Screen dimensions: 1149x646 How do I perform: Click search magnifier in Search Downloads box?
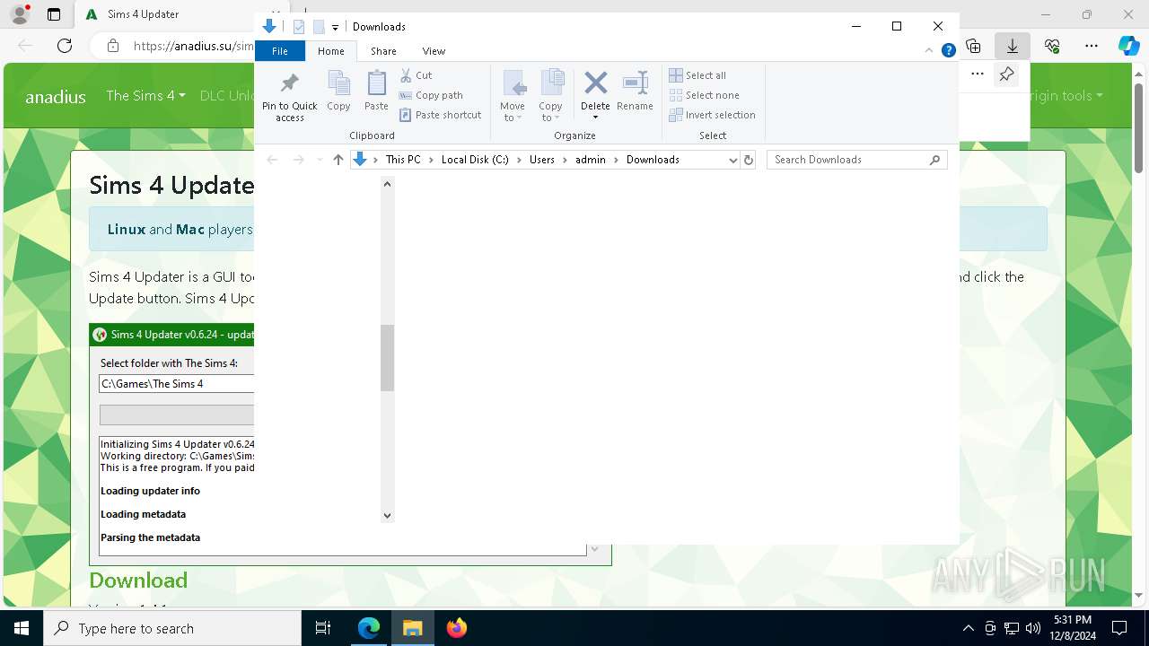[x=934, y=160]
